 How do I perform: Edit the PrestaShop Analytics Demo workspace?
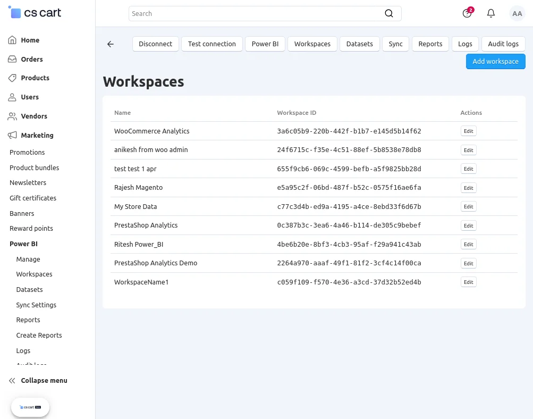(x=468, y=263)
